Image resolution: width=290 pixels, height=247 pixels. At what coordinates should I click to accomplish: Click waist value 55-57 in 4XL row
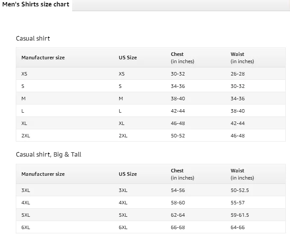[x=237, y=203]
